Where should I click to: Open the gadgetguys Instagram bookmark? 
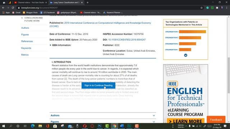coord(67,13)
